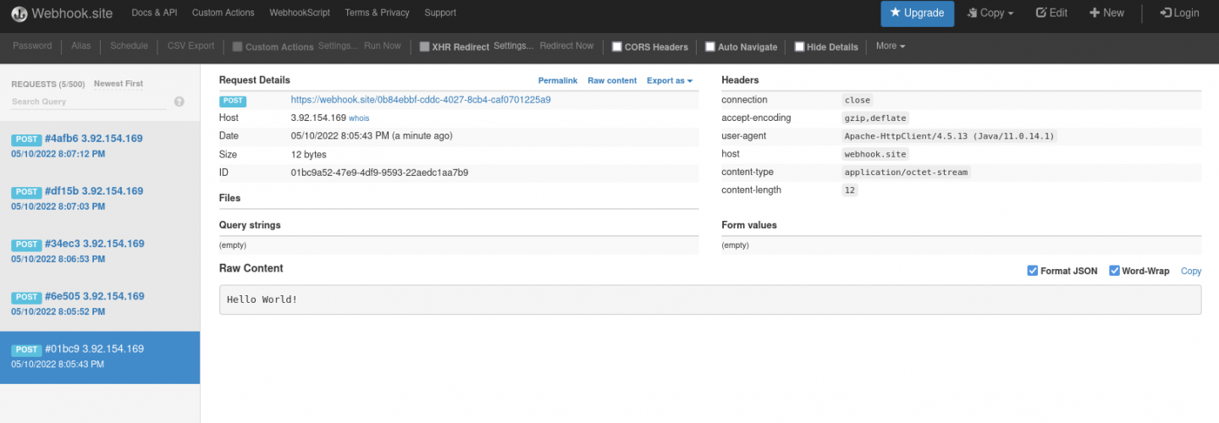Open the Export as dropdown
The height and width of the screenshot is (423, 1219).
click(x=669, y=80)
